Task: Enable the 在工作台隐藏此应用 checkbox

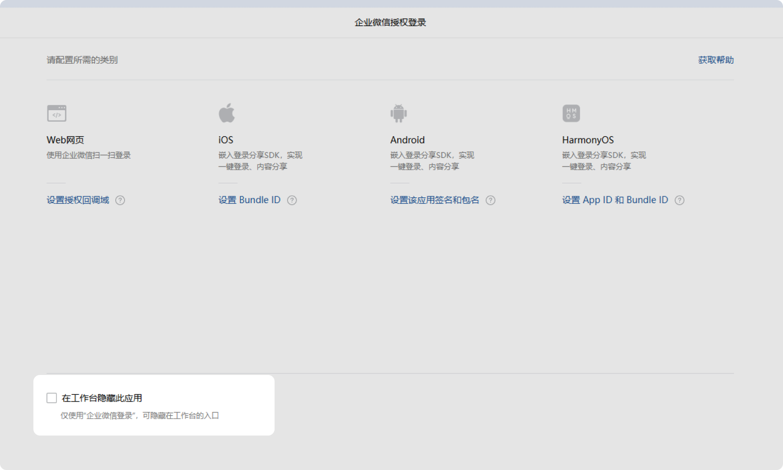Action: coord(52,398)
